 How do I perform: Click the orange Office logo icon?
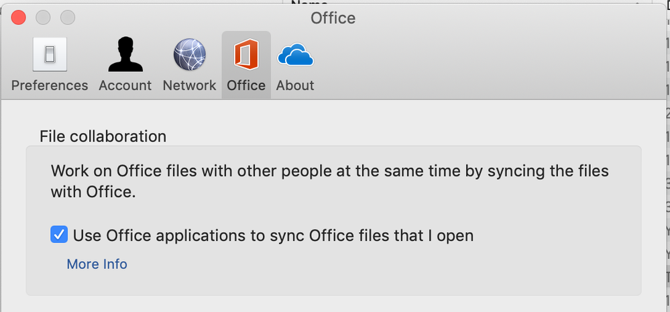tap(246, 56)
